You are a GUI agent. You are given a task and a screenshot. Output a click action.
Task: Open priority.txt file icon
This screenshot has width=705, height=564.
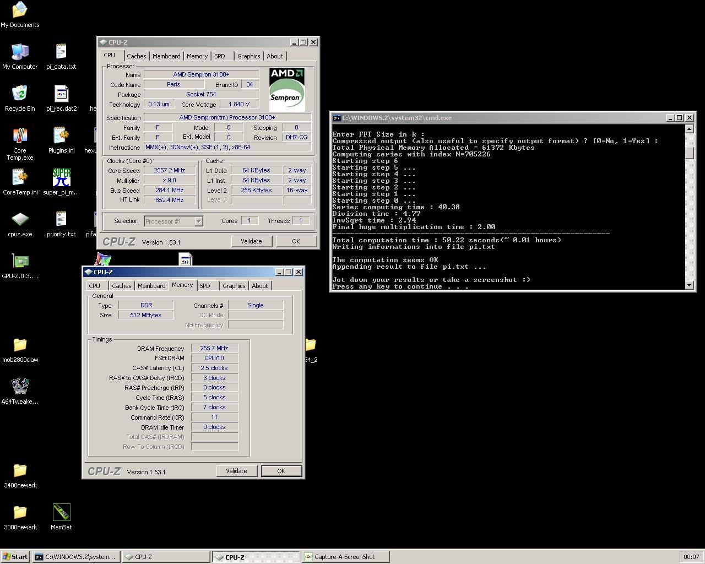click(61, 224)
